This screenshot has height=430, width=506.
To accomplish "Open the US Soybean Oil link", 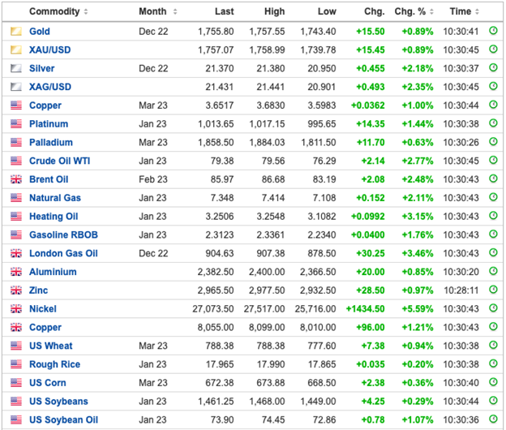I will pos(63,420).
